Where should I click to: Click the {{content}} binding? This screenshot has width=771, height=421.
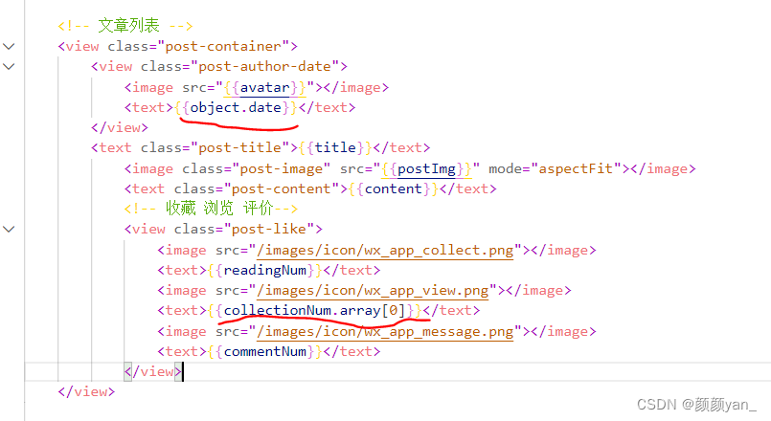(x=394, y=189)
